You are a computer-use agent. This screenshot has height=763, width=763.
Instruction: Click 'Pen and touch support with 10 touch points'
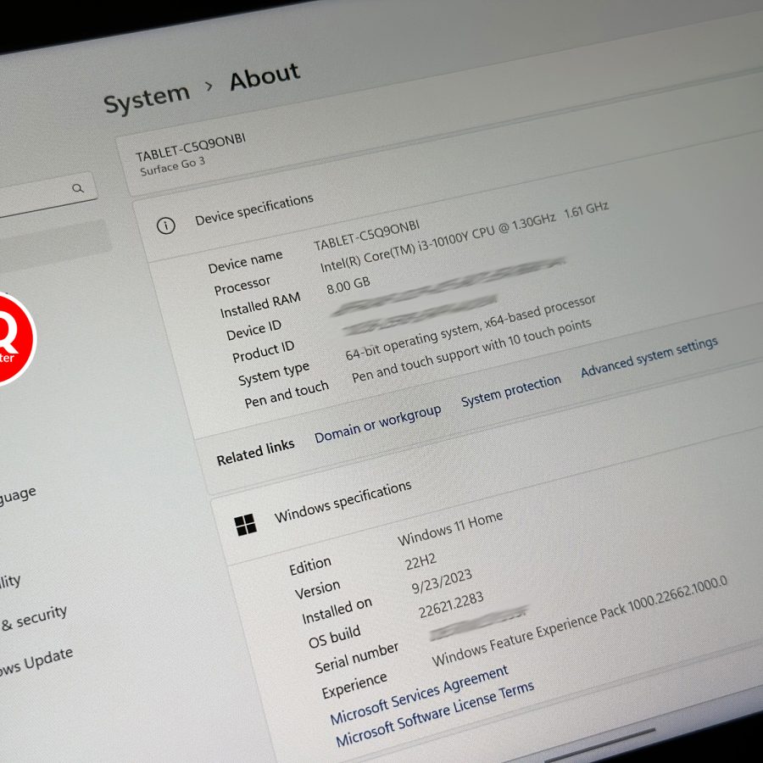point(471,350)
